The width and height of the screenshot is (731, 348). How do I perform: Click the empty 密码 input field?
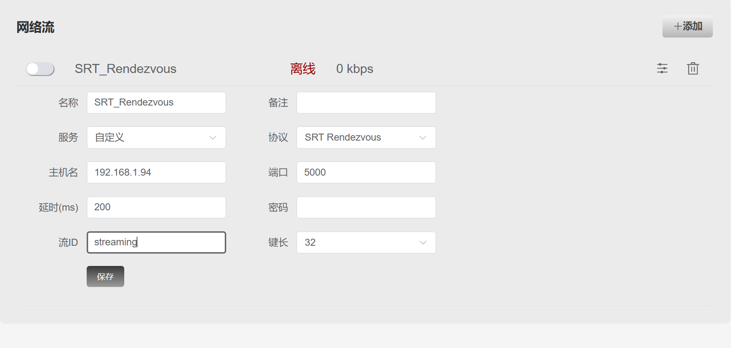(x=366, y=207)
